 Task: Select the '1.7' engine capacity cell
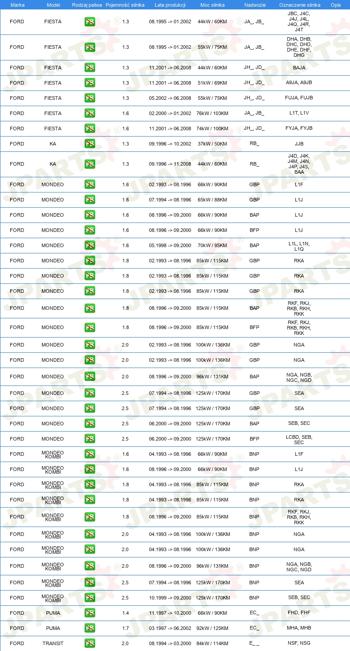[125, 628]
